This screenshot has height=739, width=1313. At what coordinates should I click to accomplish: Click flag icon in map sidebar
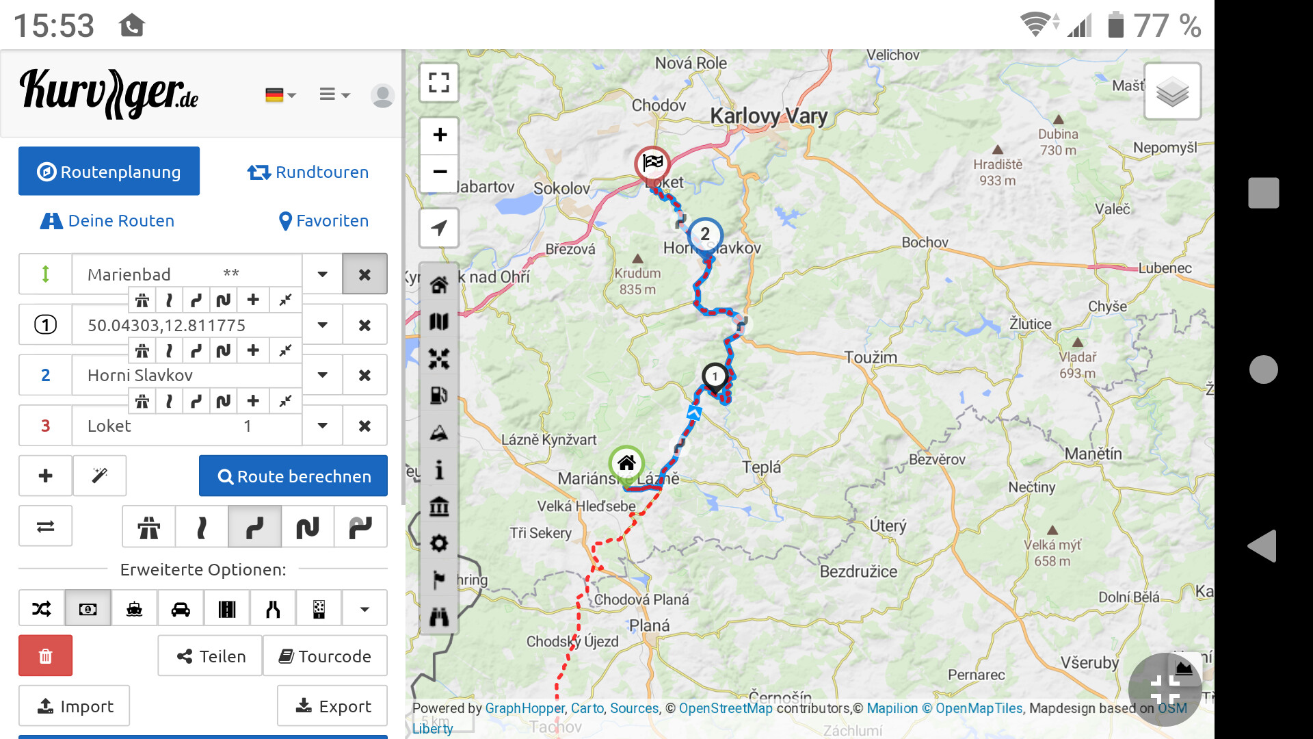439,580
